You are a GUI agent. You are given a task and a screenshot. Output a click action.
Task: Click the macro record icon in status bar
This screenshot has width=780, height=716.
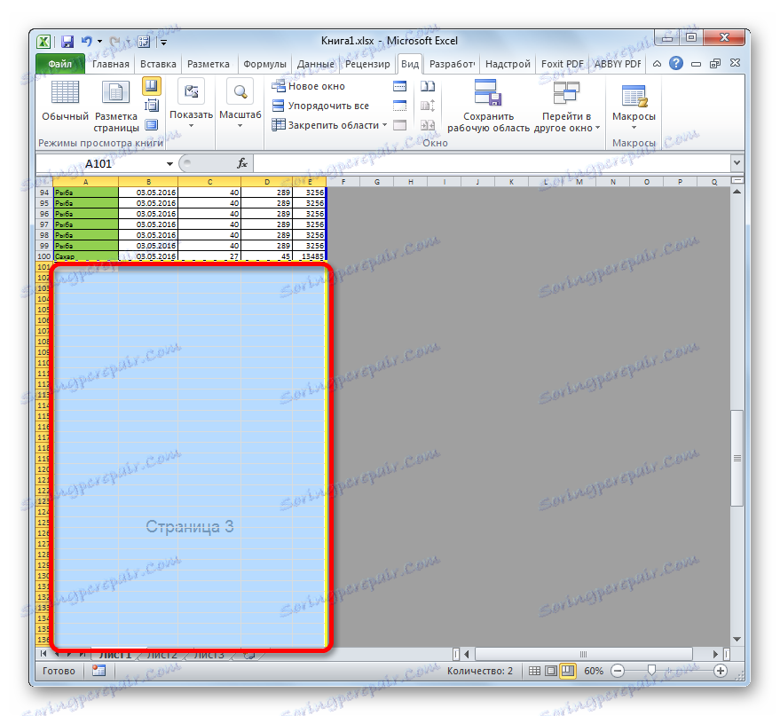pyautogui.click(x=99, y=671)
